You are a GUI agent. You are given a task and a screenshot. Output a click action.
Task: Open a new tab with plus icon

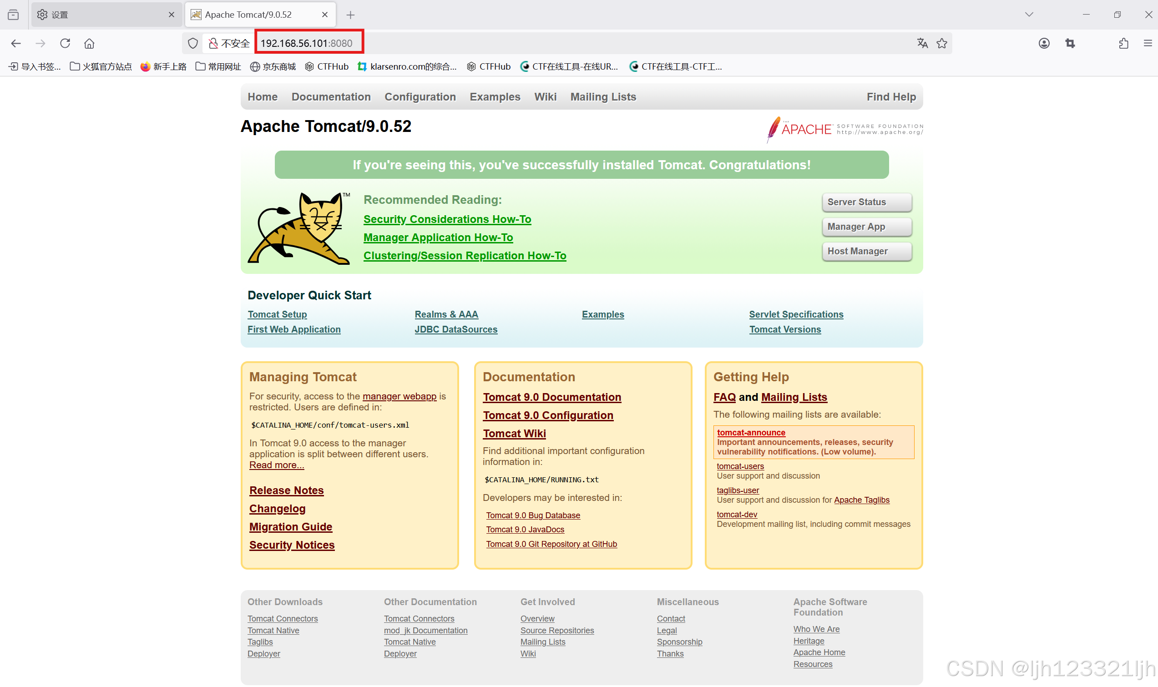pos(350,15)
